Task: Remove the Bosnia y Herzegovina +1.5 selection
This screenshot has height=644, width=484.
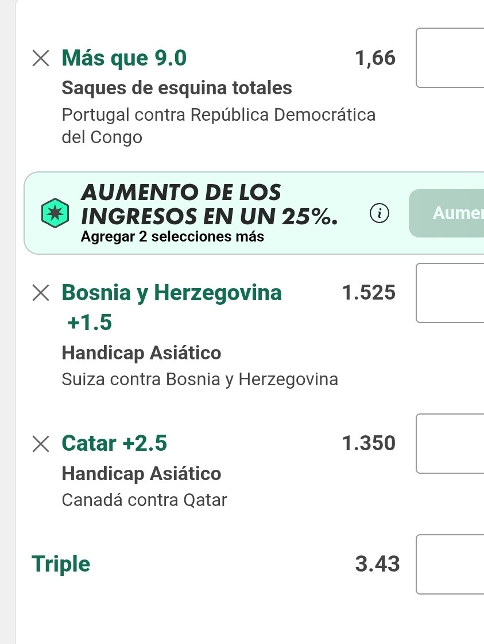Action: pyautogui.click(x=41, y=293)
